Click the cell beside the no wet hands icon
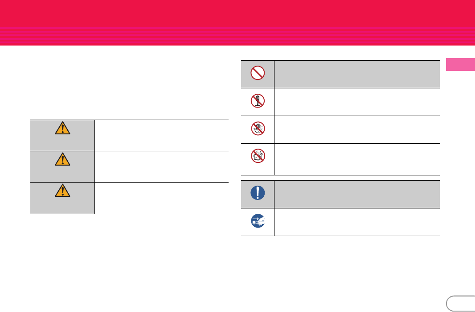This screenshot has height=312, width=475. 357,129
